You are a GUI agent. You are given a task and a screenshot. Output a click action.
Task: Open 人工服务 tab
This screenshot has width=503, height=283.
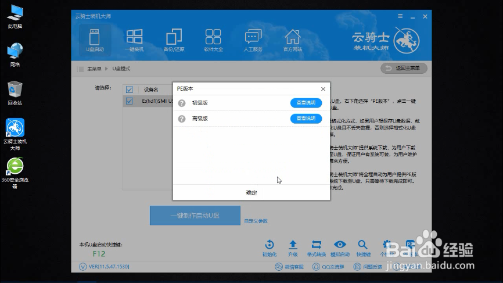coord(253,40)
